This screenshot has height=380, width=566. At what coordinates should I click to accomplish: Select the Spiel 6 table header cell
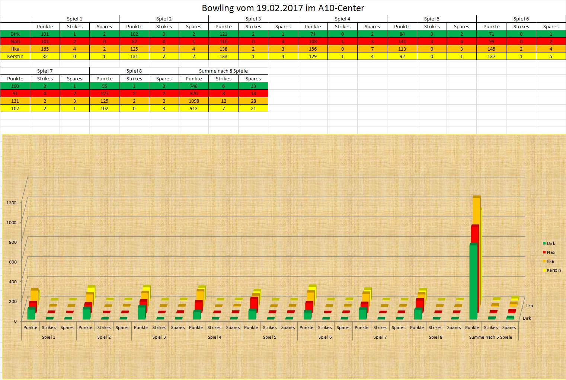(x=521, y=19)
